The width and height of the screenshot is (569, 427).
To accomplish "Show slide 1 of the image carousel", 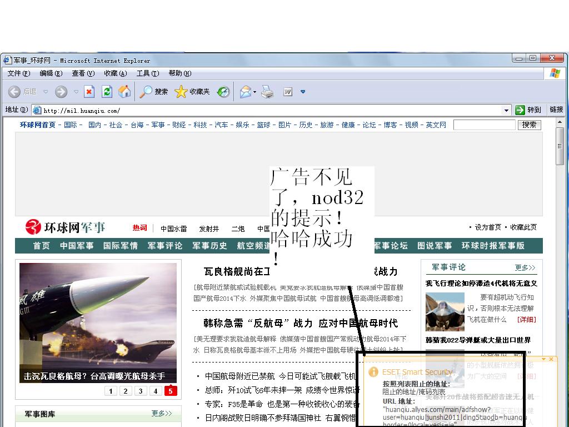I will click(111, 391).
